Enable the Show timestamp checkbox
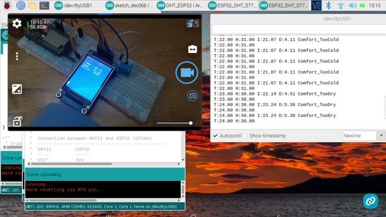Viewport: 386px width, 217px height. pyautogui.click(x=245, y=136)
